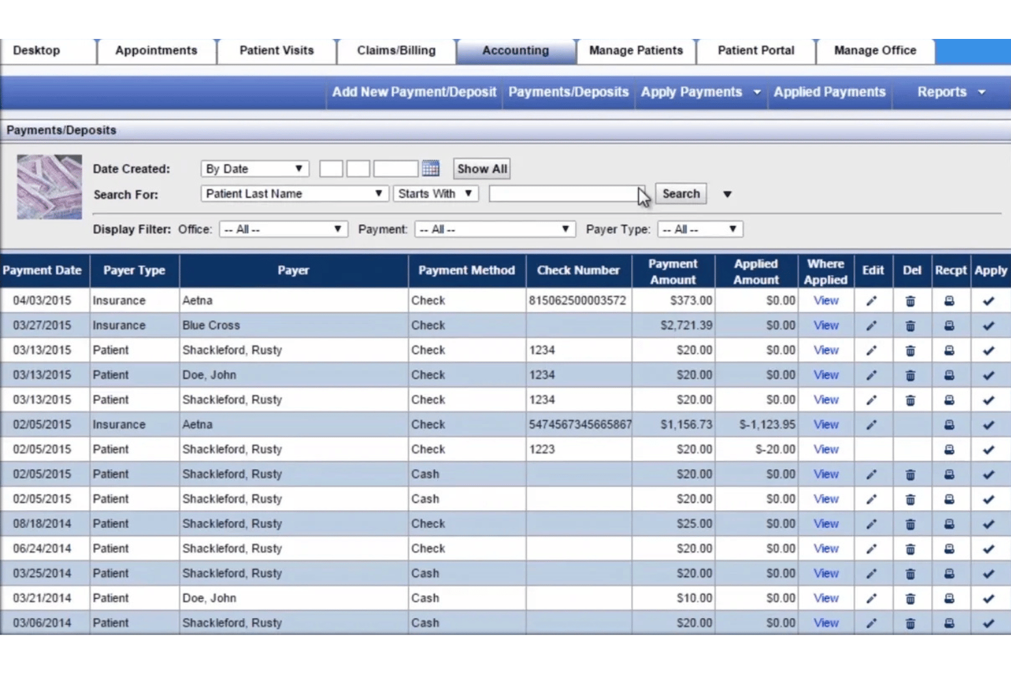Click the Show All button
The height and width of the screenshot is (674, 1011).
point(482,169)
